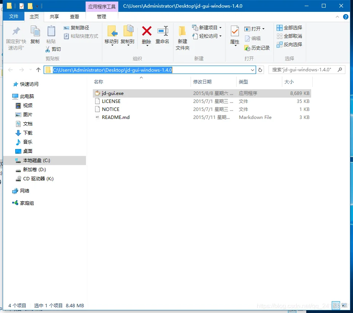Click 全部取消 (Select none)
The image size is (353, 313).
click(289, 36)
